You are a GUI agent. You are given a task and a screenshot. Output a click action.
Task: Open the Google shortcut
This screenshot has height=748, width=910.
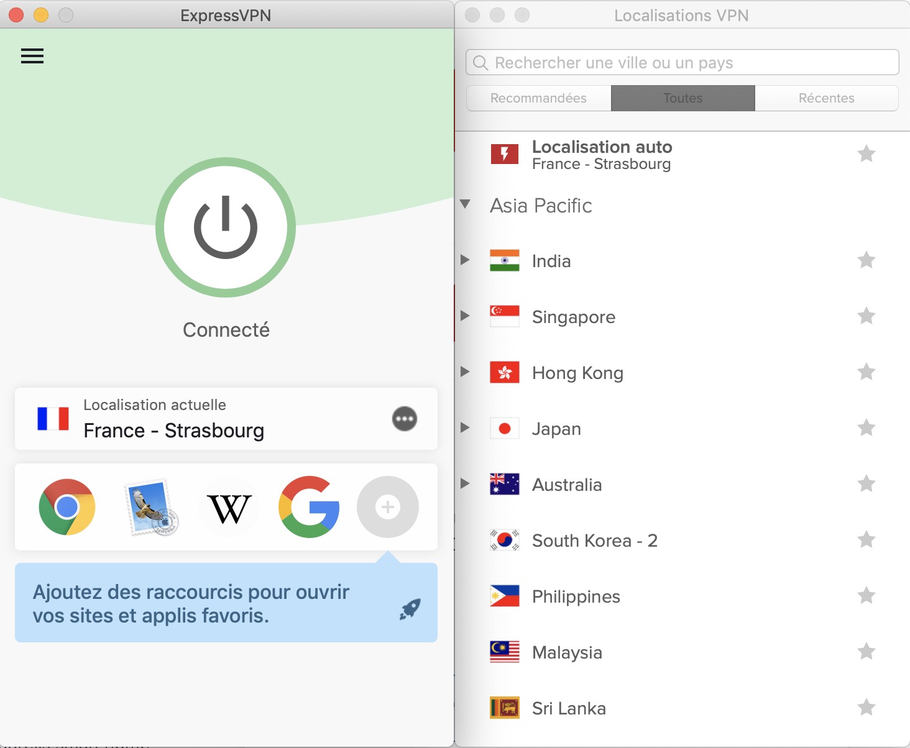coord(309,507)
